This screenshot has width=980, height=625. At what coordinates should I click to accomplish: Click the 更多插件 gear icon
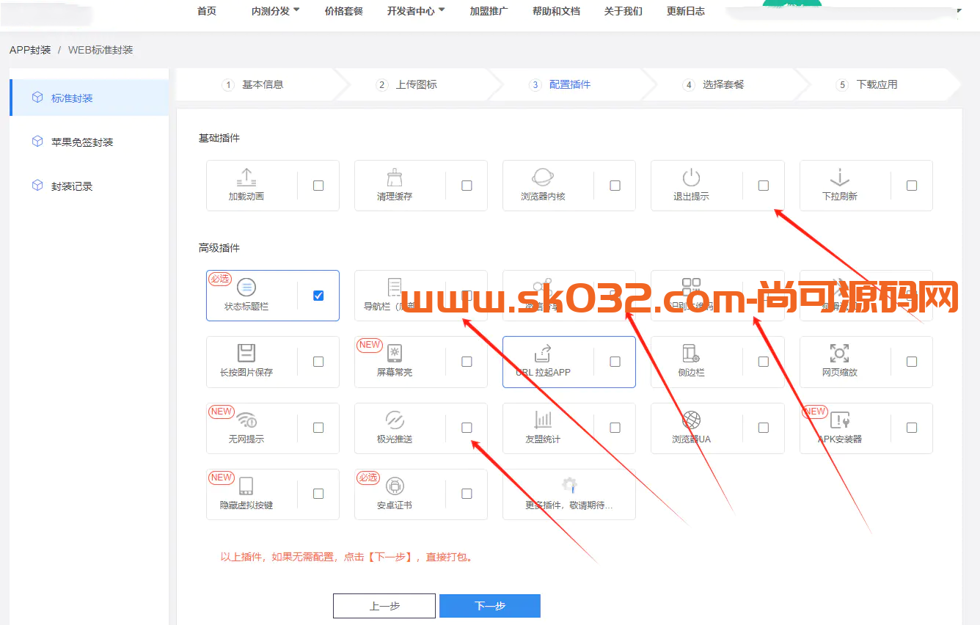tap(569, 486)
